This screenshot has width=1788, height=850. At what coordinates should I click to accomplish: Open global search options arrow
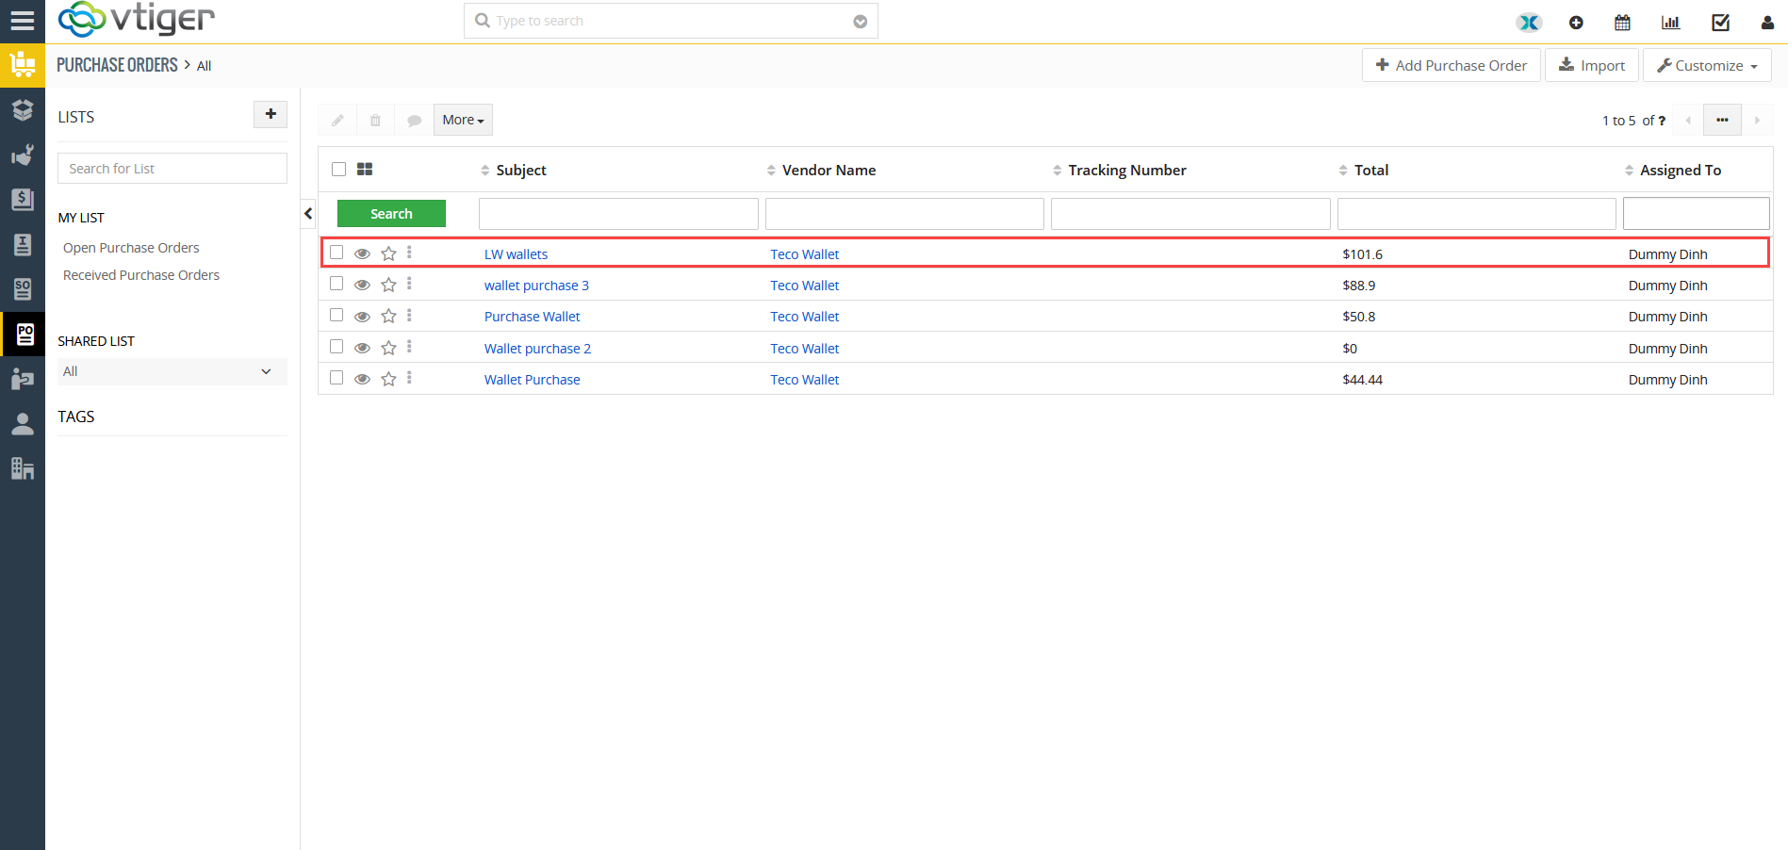click(861, 22)
